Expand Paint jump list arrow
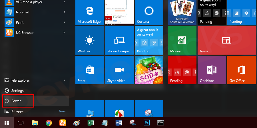Image resolution: width=257 pixels, height=128 pixels. click(64, 22)
